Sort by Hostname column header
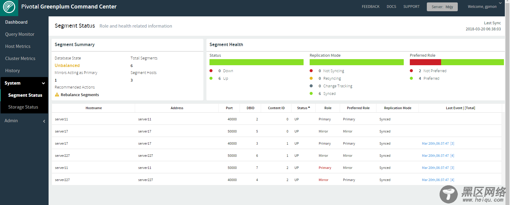The width and height of the screenshot is (510, 205). tap(93, 108)
